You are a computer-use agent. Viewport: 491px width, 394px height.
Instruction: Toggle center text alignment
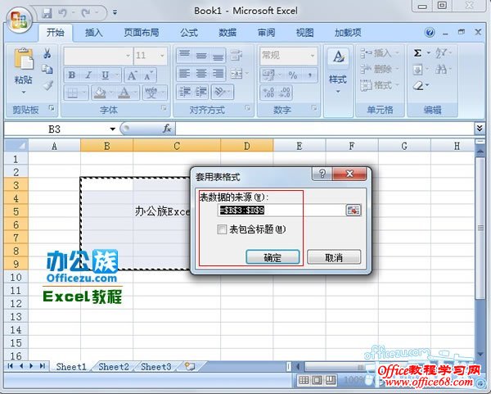[201, 74]
